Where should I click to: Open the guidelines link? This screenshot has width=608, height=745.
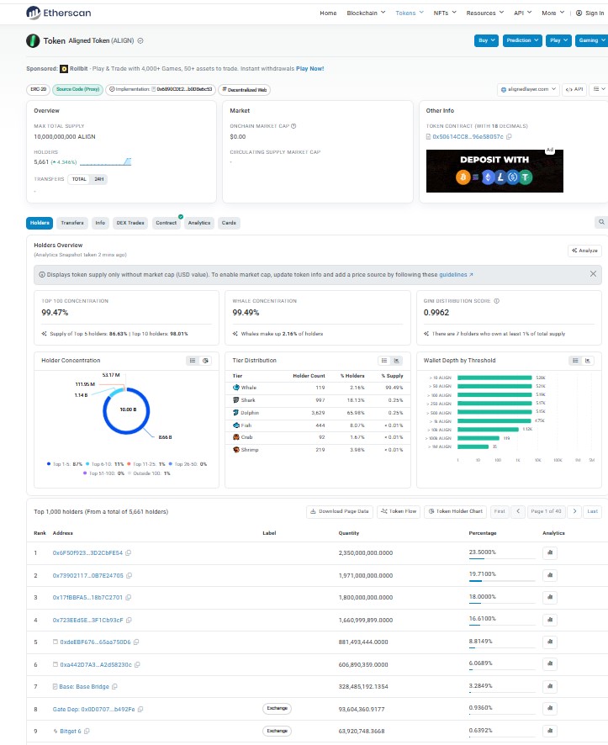point(456,275)
